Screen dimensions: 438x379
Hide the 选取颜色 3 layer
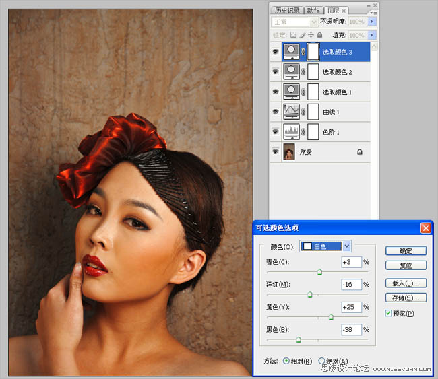275,52
